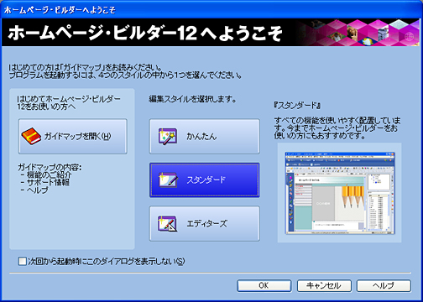Click the スタンダード preview screenshot thumbnail
Image resolution: width=423 pixels, height=302 pixels.
tap(340, 193)
